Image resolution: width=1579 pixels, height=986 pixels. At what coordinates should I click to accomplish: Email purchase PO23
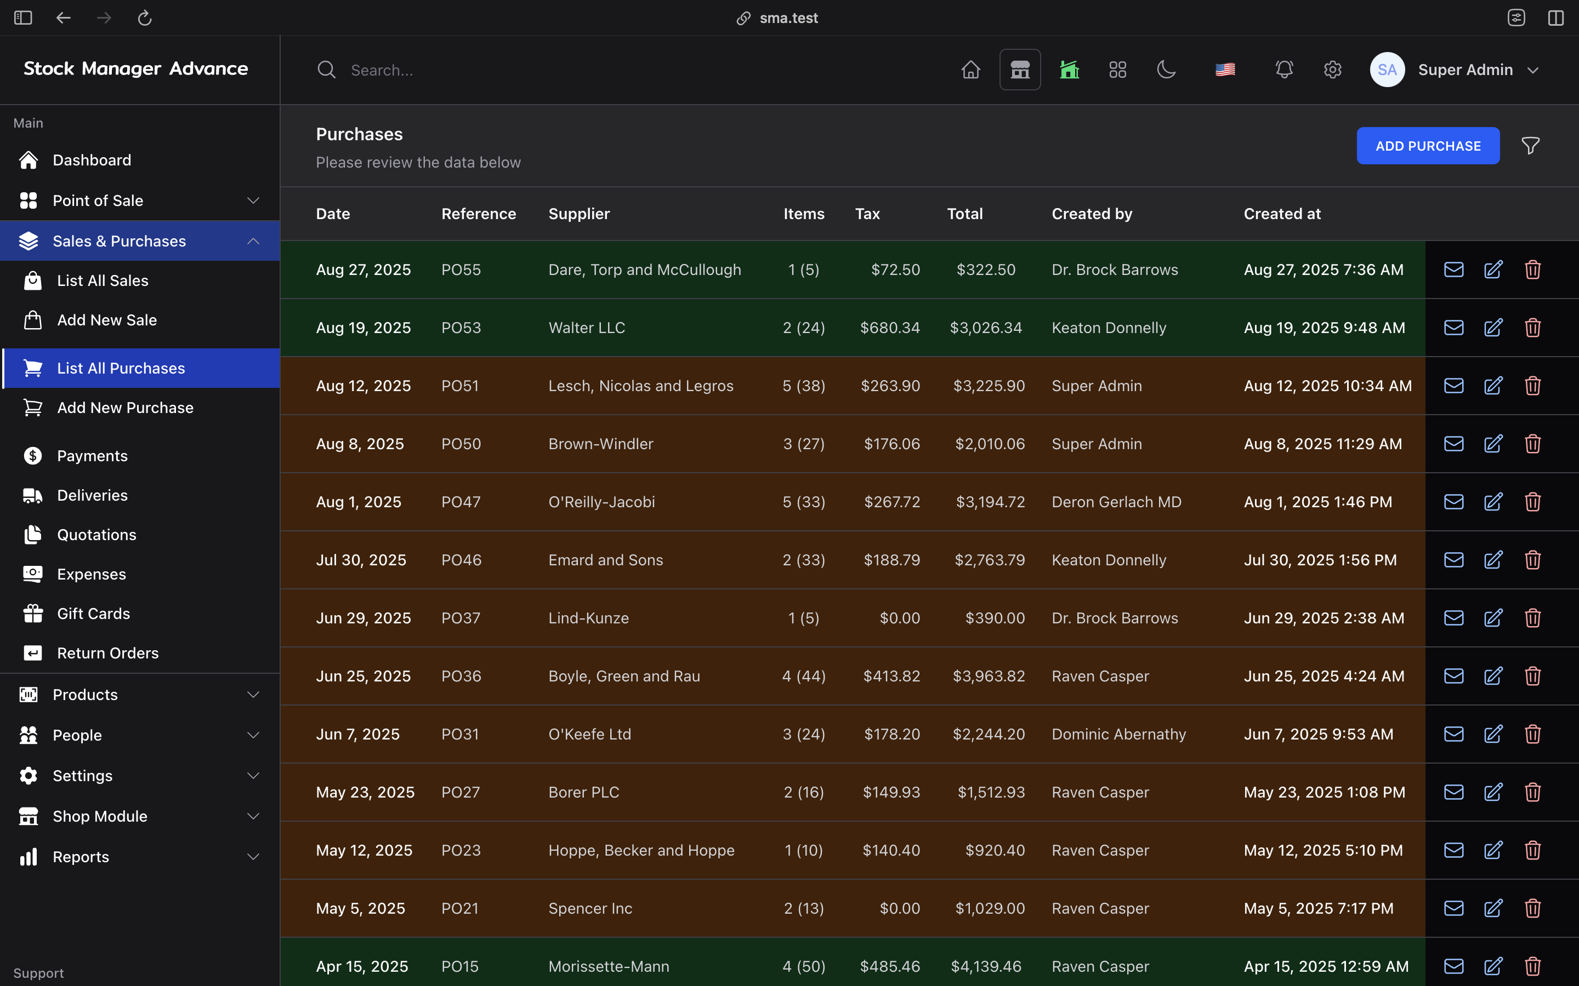tap(1454, 850)
